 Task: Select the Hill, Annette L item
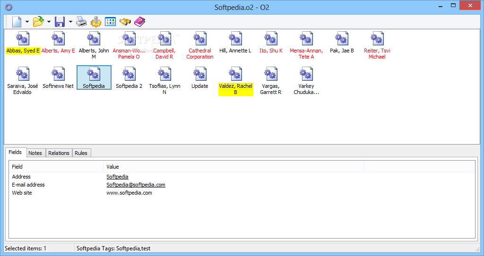[x=235, y=43]
